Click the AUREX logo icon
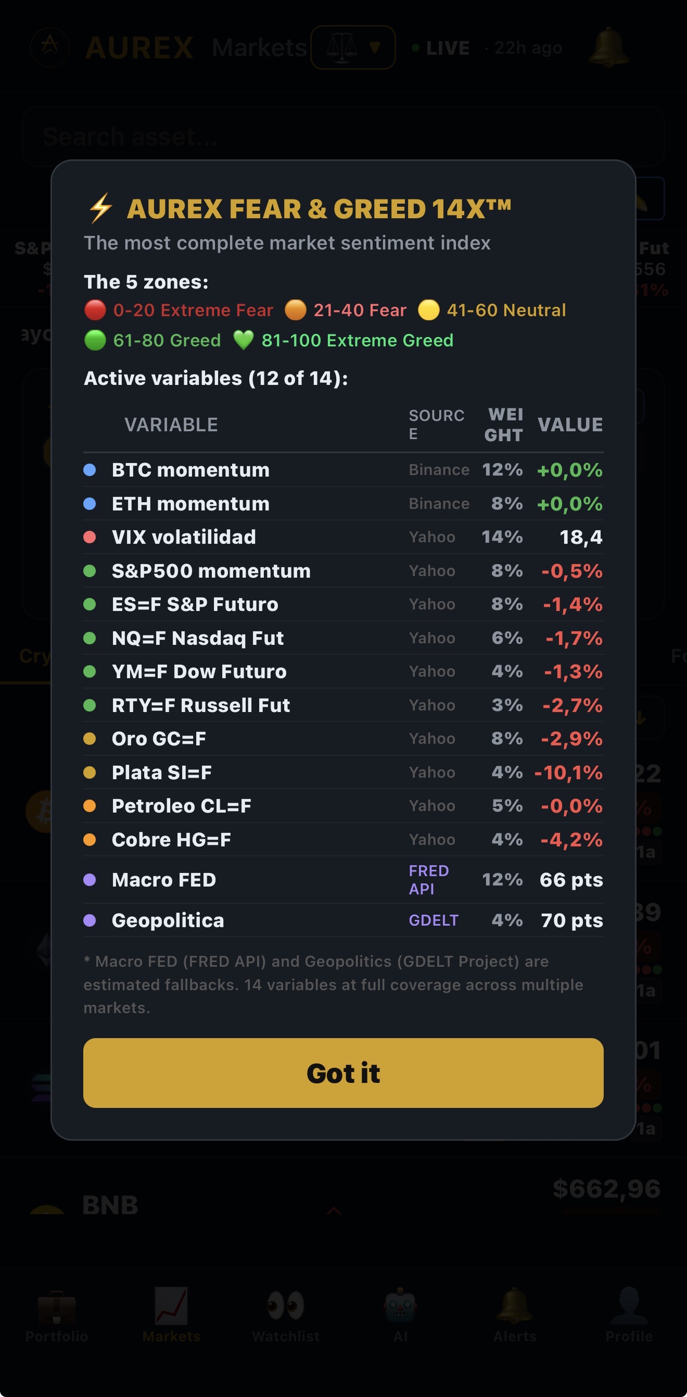The width and height of the screenshot is (687, 1397). 50,47
